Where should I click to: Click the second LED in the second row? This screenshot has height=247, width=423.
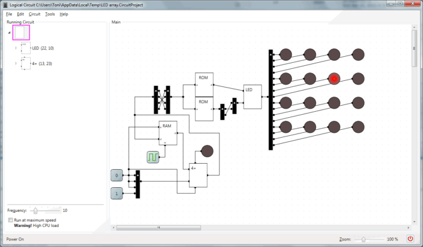coord(310,79)
